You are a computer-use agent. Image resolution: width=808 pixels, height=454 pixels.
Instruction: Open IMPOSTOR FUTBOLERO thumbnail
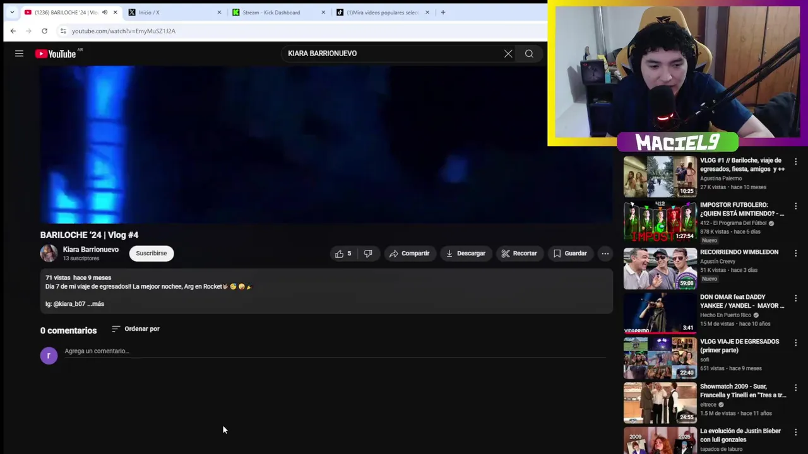tap(660, 221)
